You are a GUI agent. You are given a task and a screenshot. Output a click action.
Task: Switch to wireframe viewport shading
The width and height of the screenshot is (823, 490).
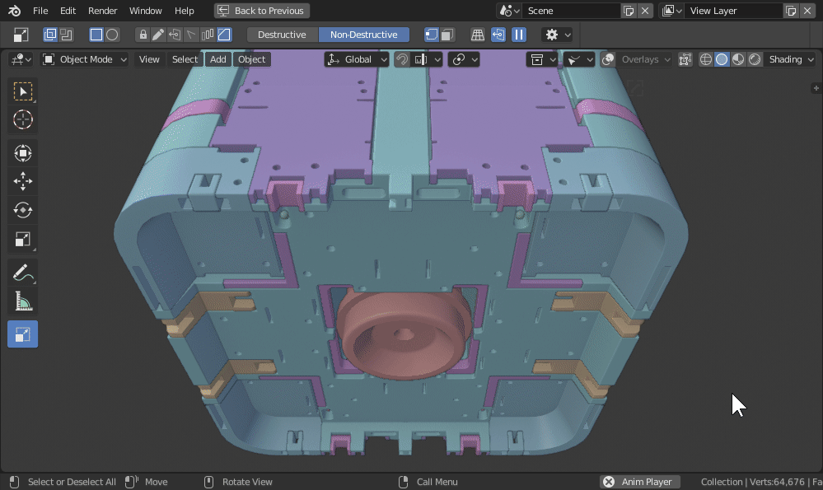pos(706,59)
